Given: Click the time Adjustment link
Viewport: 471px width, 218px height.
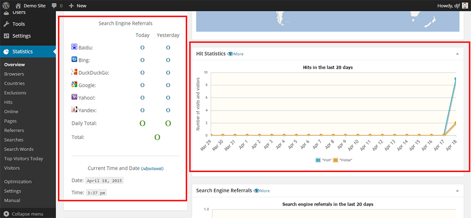Looking at the screenshot, I should click(152, 168).
